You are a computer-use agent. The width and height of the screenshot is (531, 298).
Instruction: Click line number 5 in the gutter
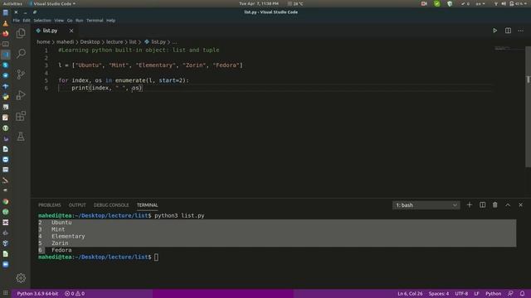click(x=46, y=80)
